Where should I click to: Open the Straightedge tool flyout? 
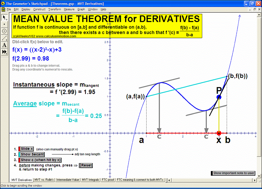6,39
